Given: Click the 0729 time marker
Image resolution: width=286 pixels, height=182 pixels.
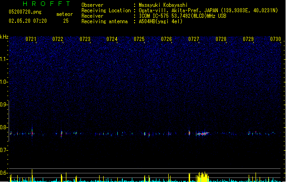Looking at the screenshot, I should pyautogui.click(x=248, y=39).
